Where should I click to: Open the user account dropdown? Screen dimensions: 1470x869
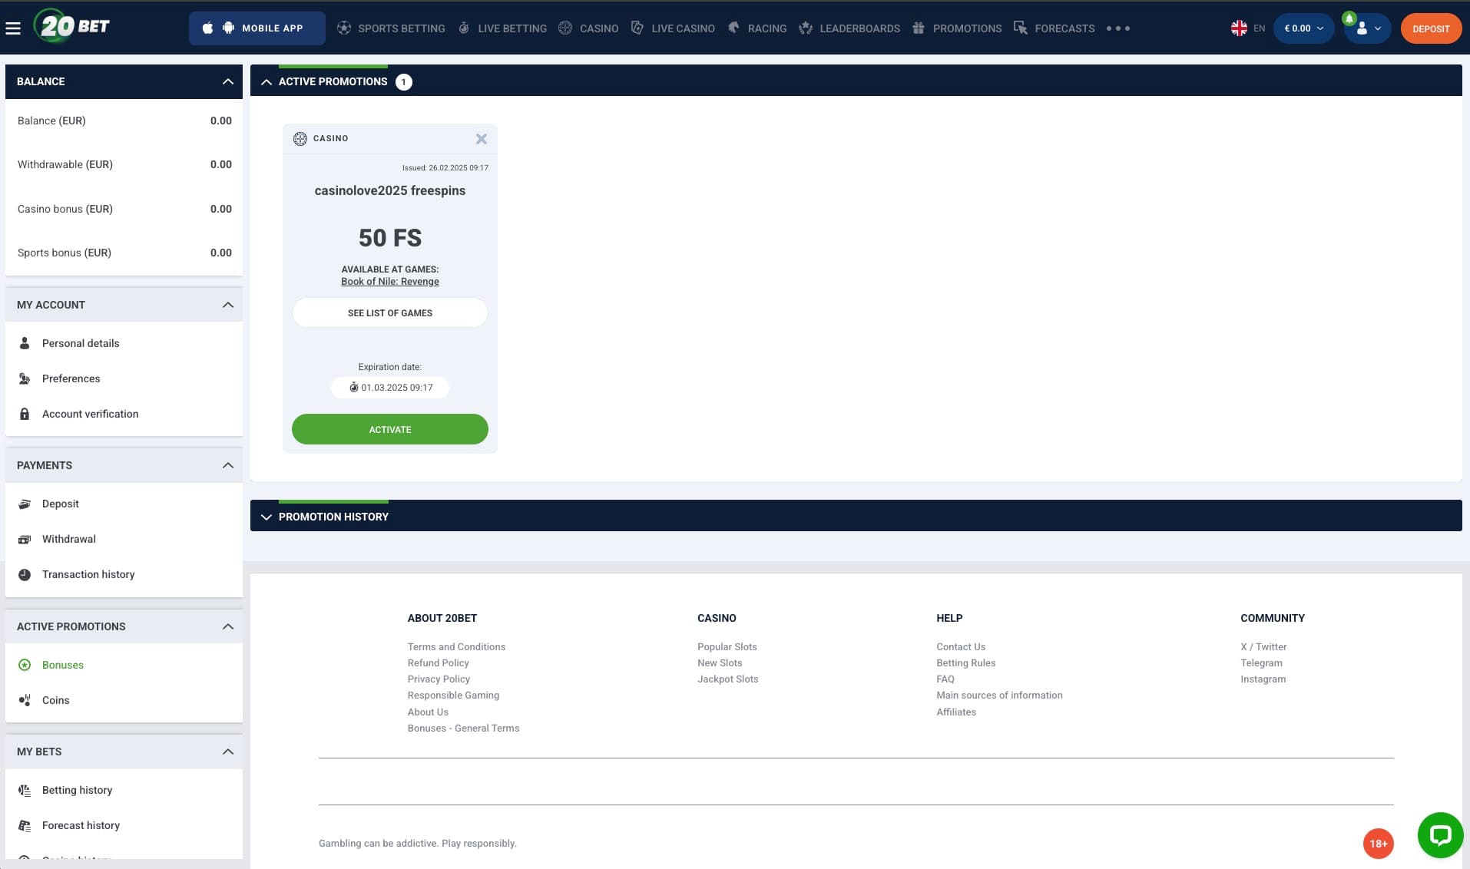(1368, 29)
